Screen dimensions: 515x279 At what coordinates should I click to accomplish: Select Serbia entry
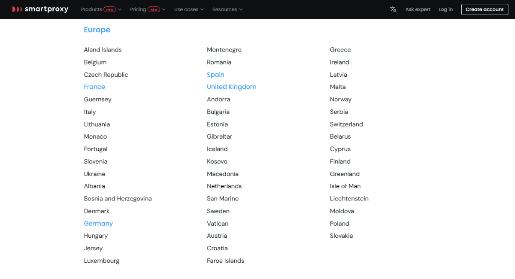click(x=339, y=112)
